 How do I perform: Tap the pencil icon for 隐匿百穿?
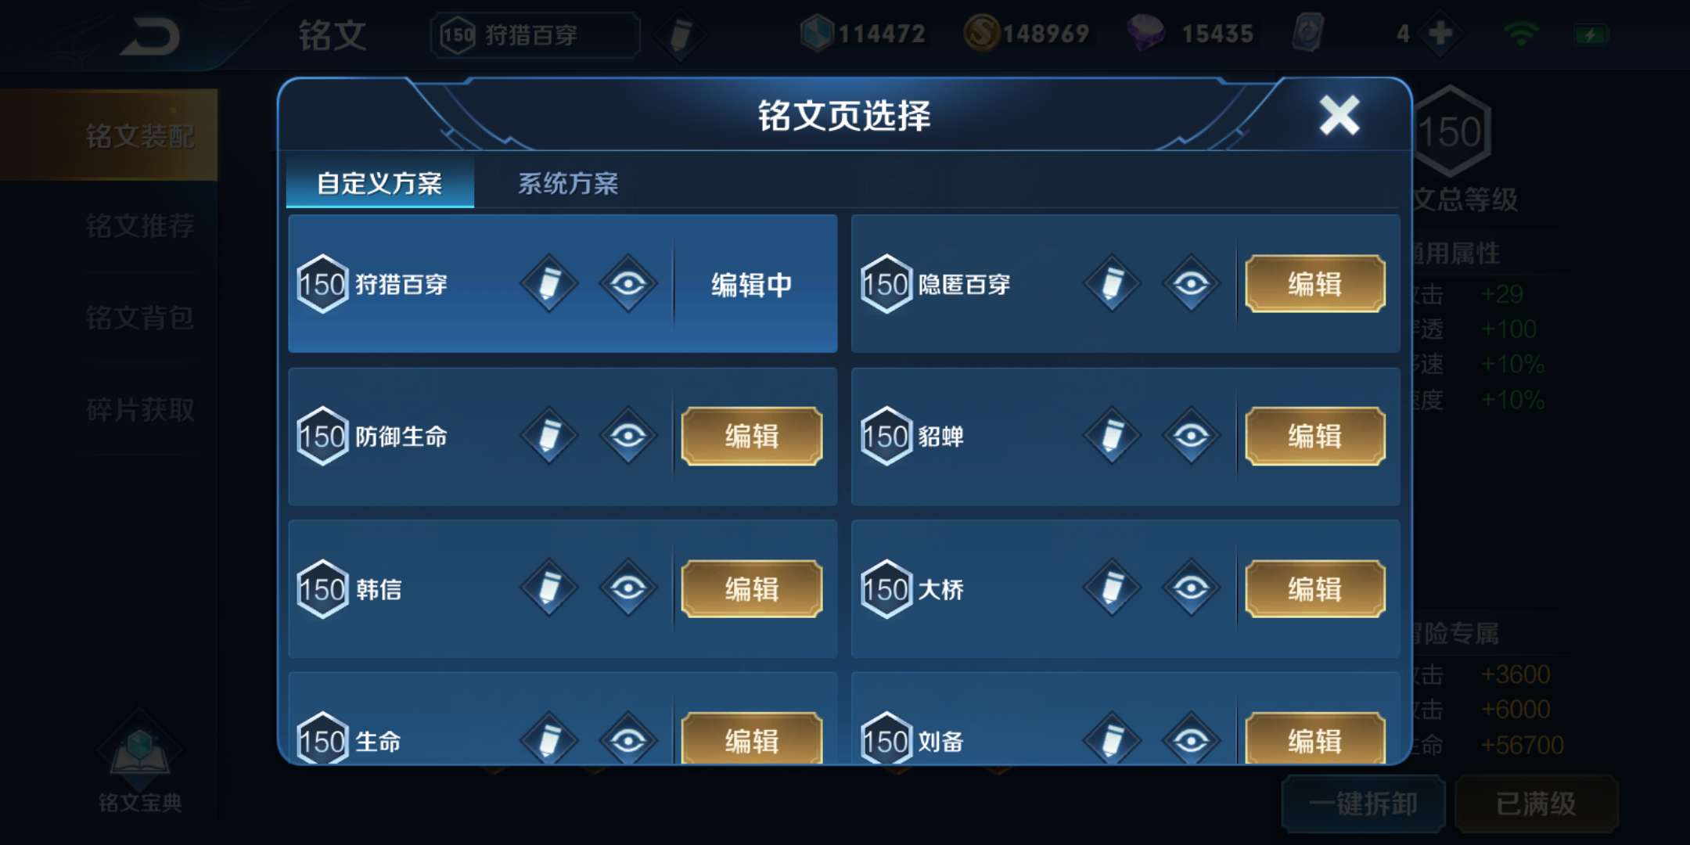[1112, 283]
